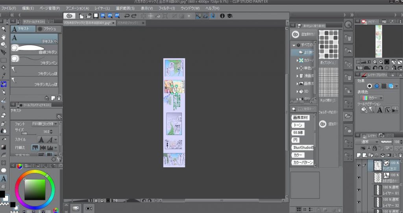The height and width of the screenshot is (213, 403).
Task: Collapse the すべての素材 tree node
Action: click(294, 45)
